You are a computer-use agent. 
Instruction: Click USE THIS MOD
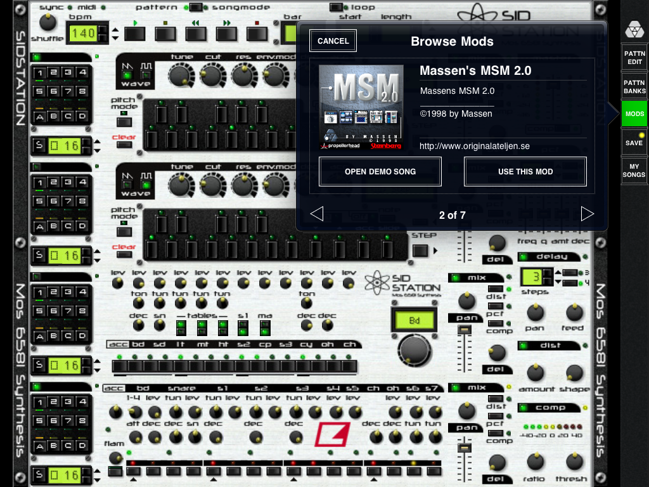tap(525, 171)
